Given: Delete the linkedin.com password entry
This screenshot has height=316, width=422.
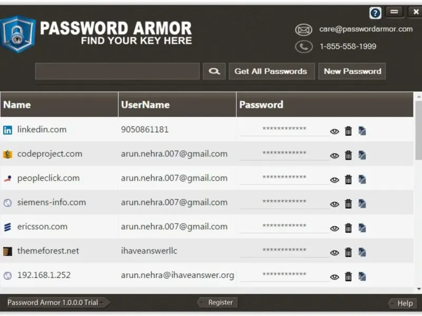Looking at the screenshot, I should point(348,131).
